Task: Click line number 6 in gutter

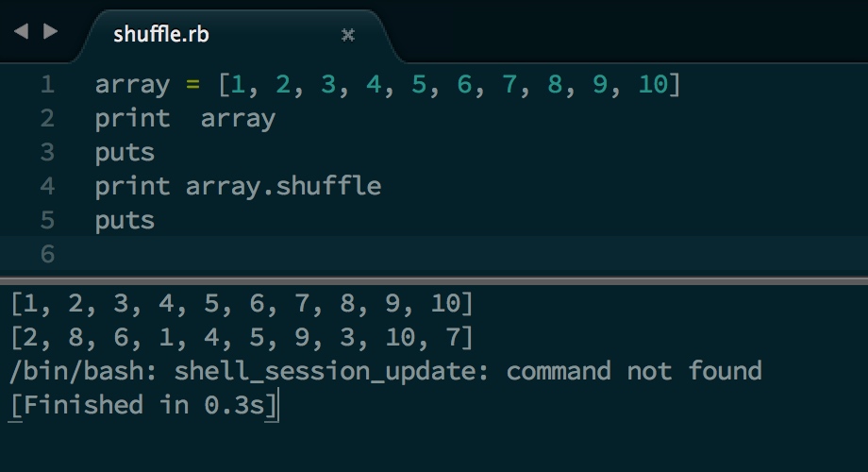Action: coord(47,254)
